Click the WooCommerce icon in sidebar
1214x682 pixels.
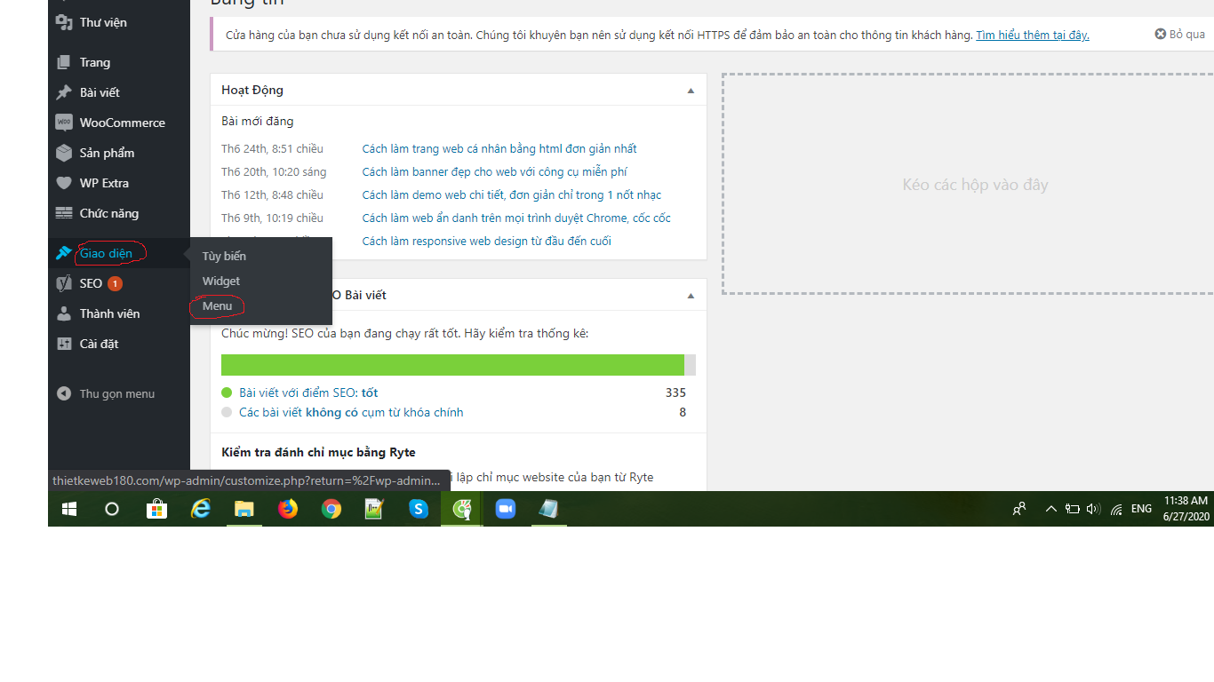[64, 123]
